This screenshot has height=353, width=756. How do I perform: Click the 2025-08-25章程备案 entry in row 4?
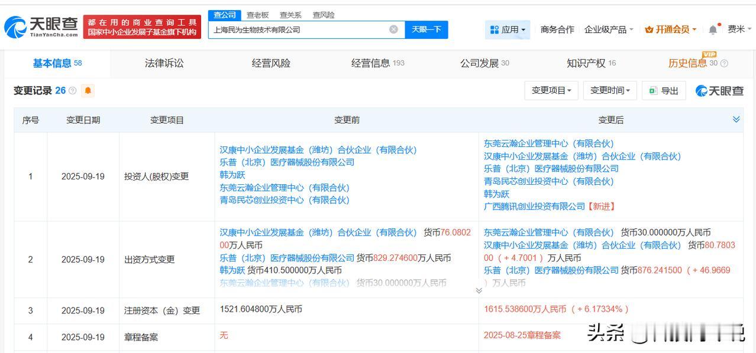coord(522,335)
